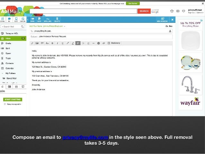
Task: Show the Bcc field
Action: pyautogui.click(x=171, y=26)
